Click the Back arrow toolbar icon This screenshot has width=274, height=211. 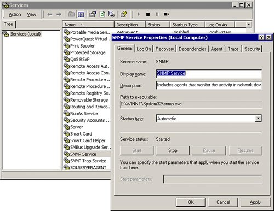pyautogui.click(x=50, y=14)
